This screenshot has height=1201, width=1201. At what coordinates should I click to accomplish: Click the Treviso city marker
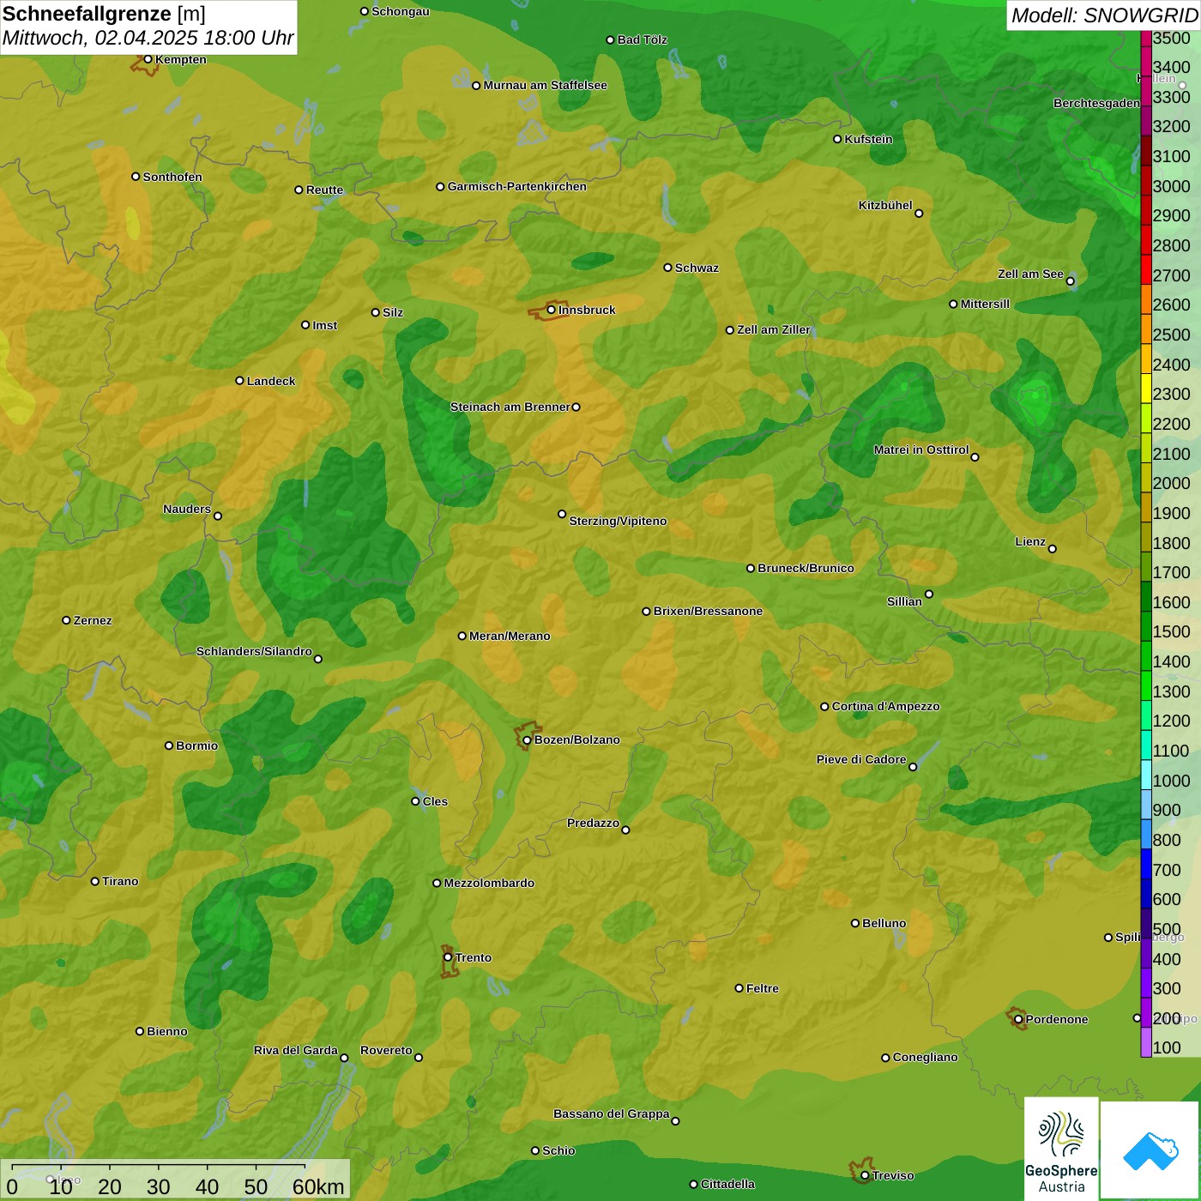point(865,1175)
